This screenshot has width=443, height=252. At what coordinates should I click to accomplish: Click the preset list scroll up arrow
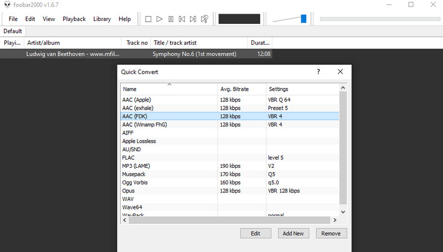(343, 88)
